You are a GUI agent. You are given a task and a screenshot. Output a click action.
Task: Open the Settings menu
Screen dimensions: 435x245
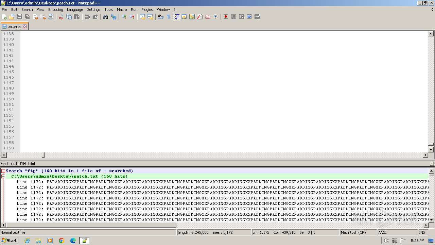[x=94, y=10]
